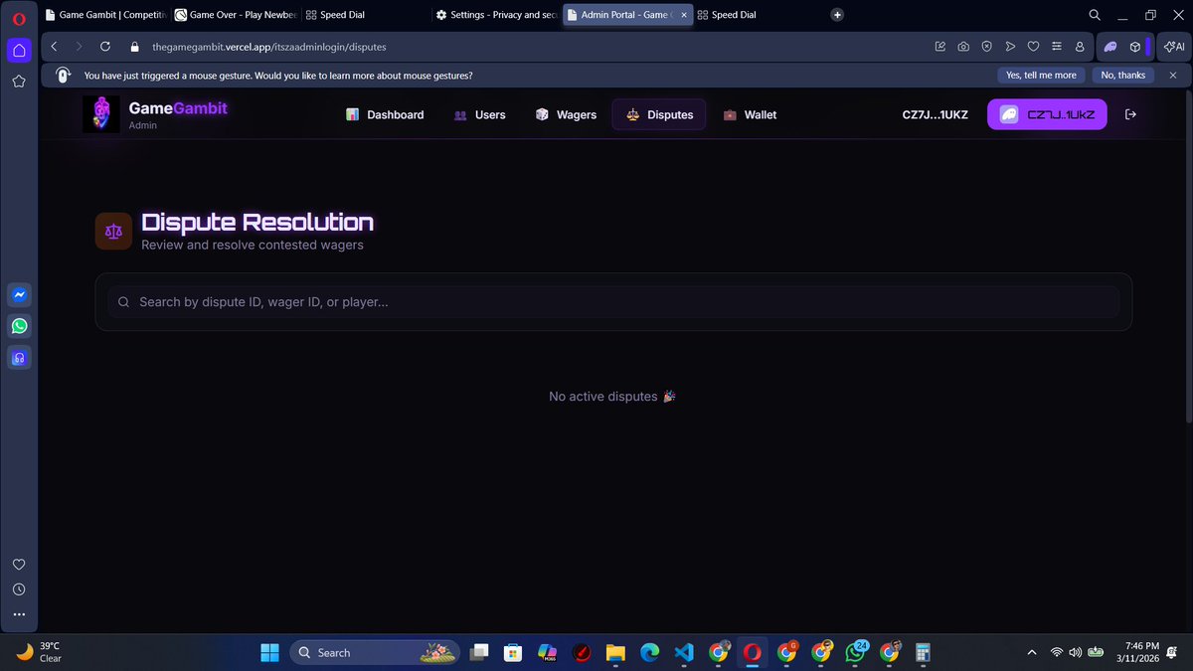
Task: Switch to the Game Over - Play Newbee tab
Action: [x=236, y=15]
